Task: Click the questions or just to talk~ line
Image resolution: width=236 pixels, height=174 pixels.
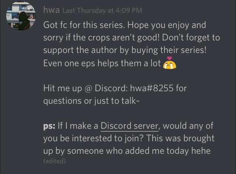Action: pos(91,101)
